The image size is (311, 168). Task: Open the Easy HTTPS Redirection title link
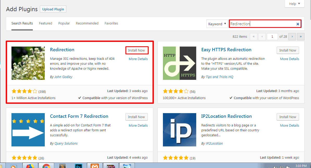coord(226,50)
